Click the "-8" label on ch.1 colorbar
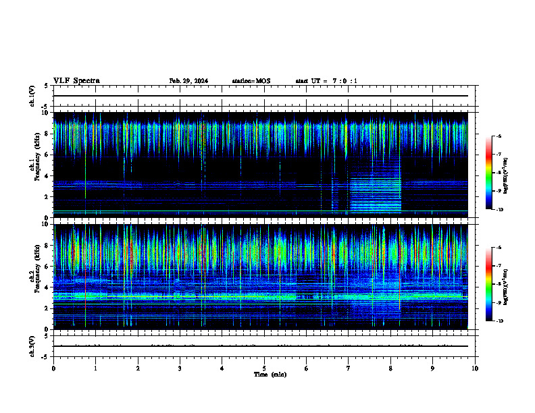 point(499,173)
